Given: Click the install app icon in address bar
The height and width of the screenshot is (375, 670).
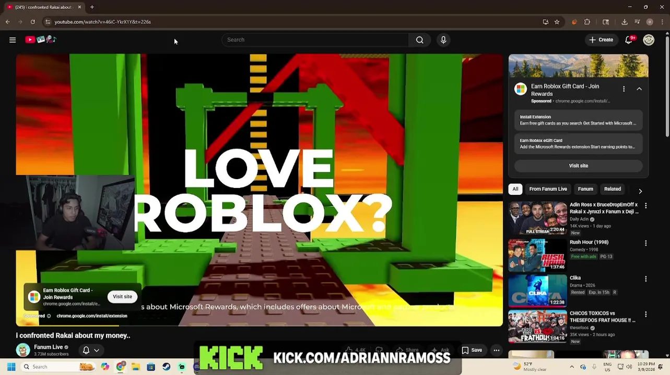Looking at the screenshot, I should [x=546, y=22].
